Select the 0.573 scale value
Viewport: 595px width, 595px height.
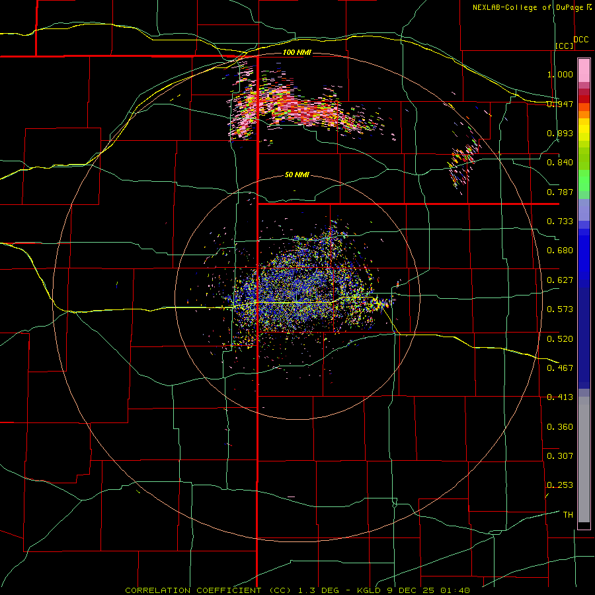point(560,309)
